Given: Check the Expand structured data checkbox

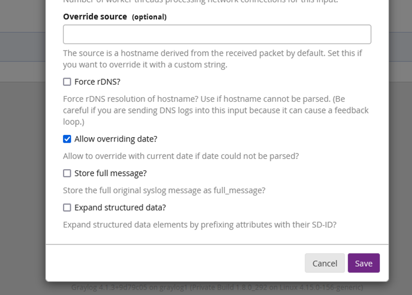Looking at the screenshot, I should coord(67,207).
